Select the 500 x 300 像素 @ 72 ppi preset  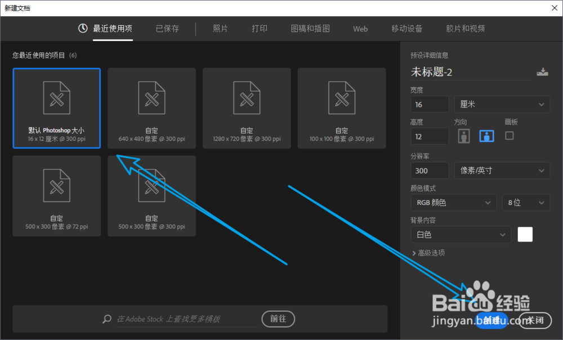[57, 196]
